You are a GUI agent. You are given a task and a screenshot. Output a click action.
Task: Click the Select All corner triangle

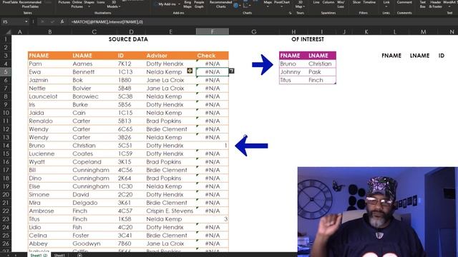click(x=8, y=31)
